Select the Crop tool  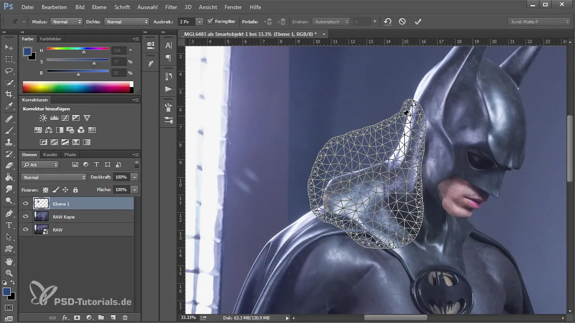[x=9, y=94]
